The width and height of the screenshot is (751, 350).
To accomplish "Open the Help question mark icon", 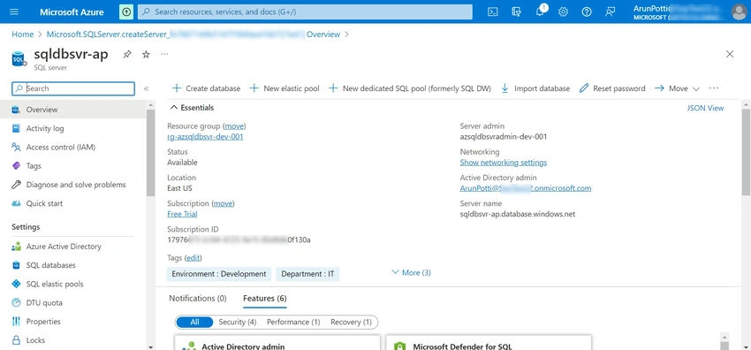I will click(x=587, y=12).
